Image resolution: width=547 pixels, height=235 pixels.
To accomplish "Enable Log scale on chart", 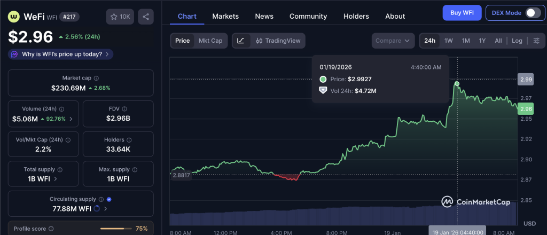I will (517, 41).
